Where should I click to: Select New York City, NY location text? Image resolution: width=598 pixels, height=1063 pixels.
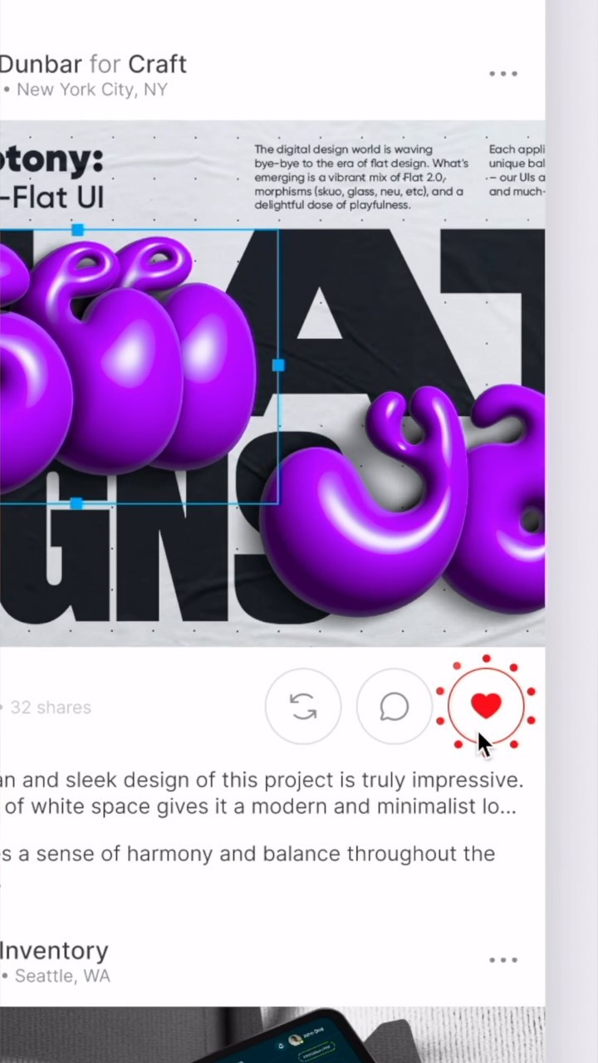click(91, 90)
